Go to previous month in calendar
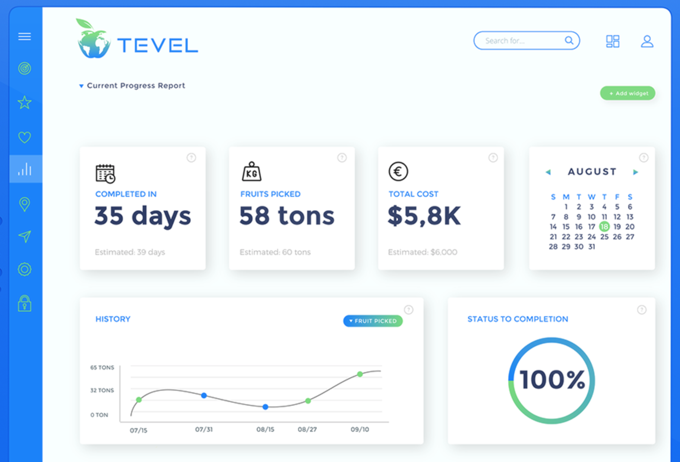The image size is (680, 462). 548,172
